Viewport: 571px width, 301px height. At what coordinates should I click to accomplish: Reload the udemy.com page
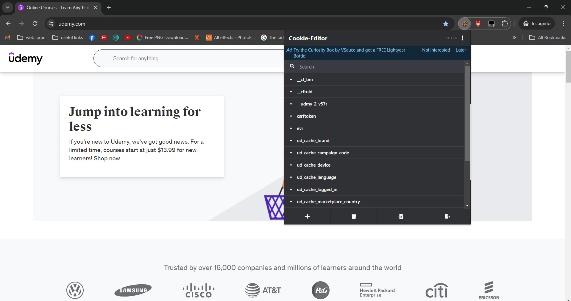pos(35,24)
